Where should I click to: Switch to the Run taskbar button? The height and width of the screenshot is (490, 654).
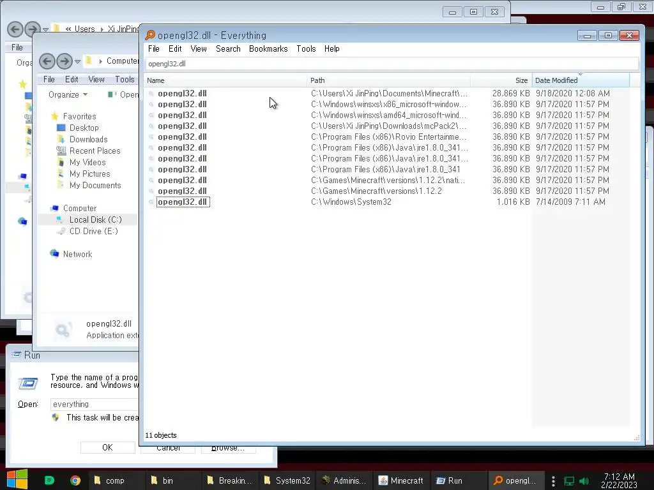coord(458,480)
